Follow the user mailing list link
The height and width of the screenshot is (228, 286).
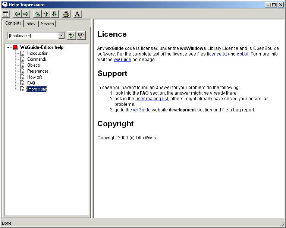click(x=152, y=99)
